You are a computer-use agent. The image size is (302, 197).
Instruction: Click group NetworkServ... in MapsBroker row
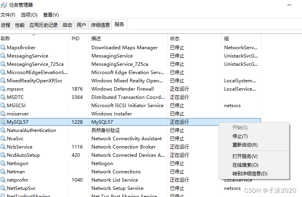click(x=241, y=47)
